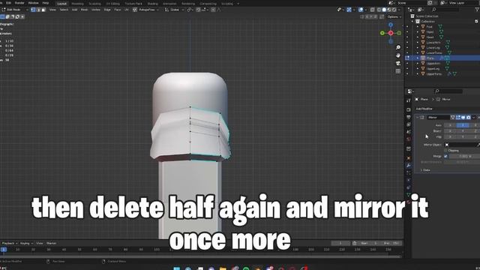Select the Head object in outliner
The height and width of the screenshot is (270, 480).
pyautogui.click(x=430, y=37)
